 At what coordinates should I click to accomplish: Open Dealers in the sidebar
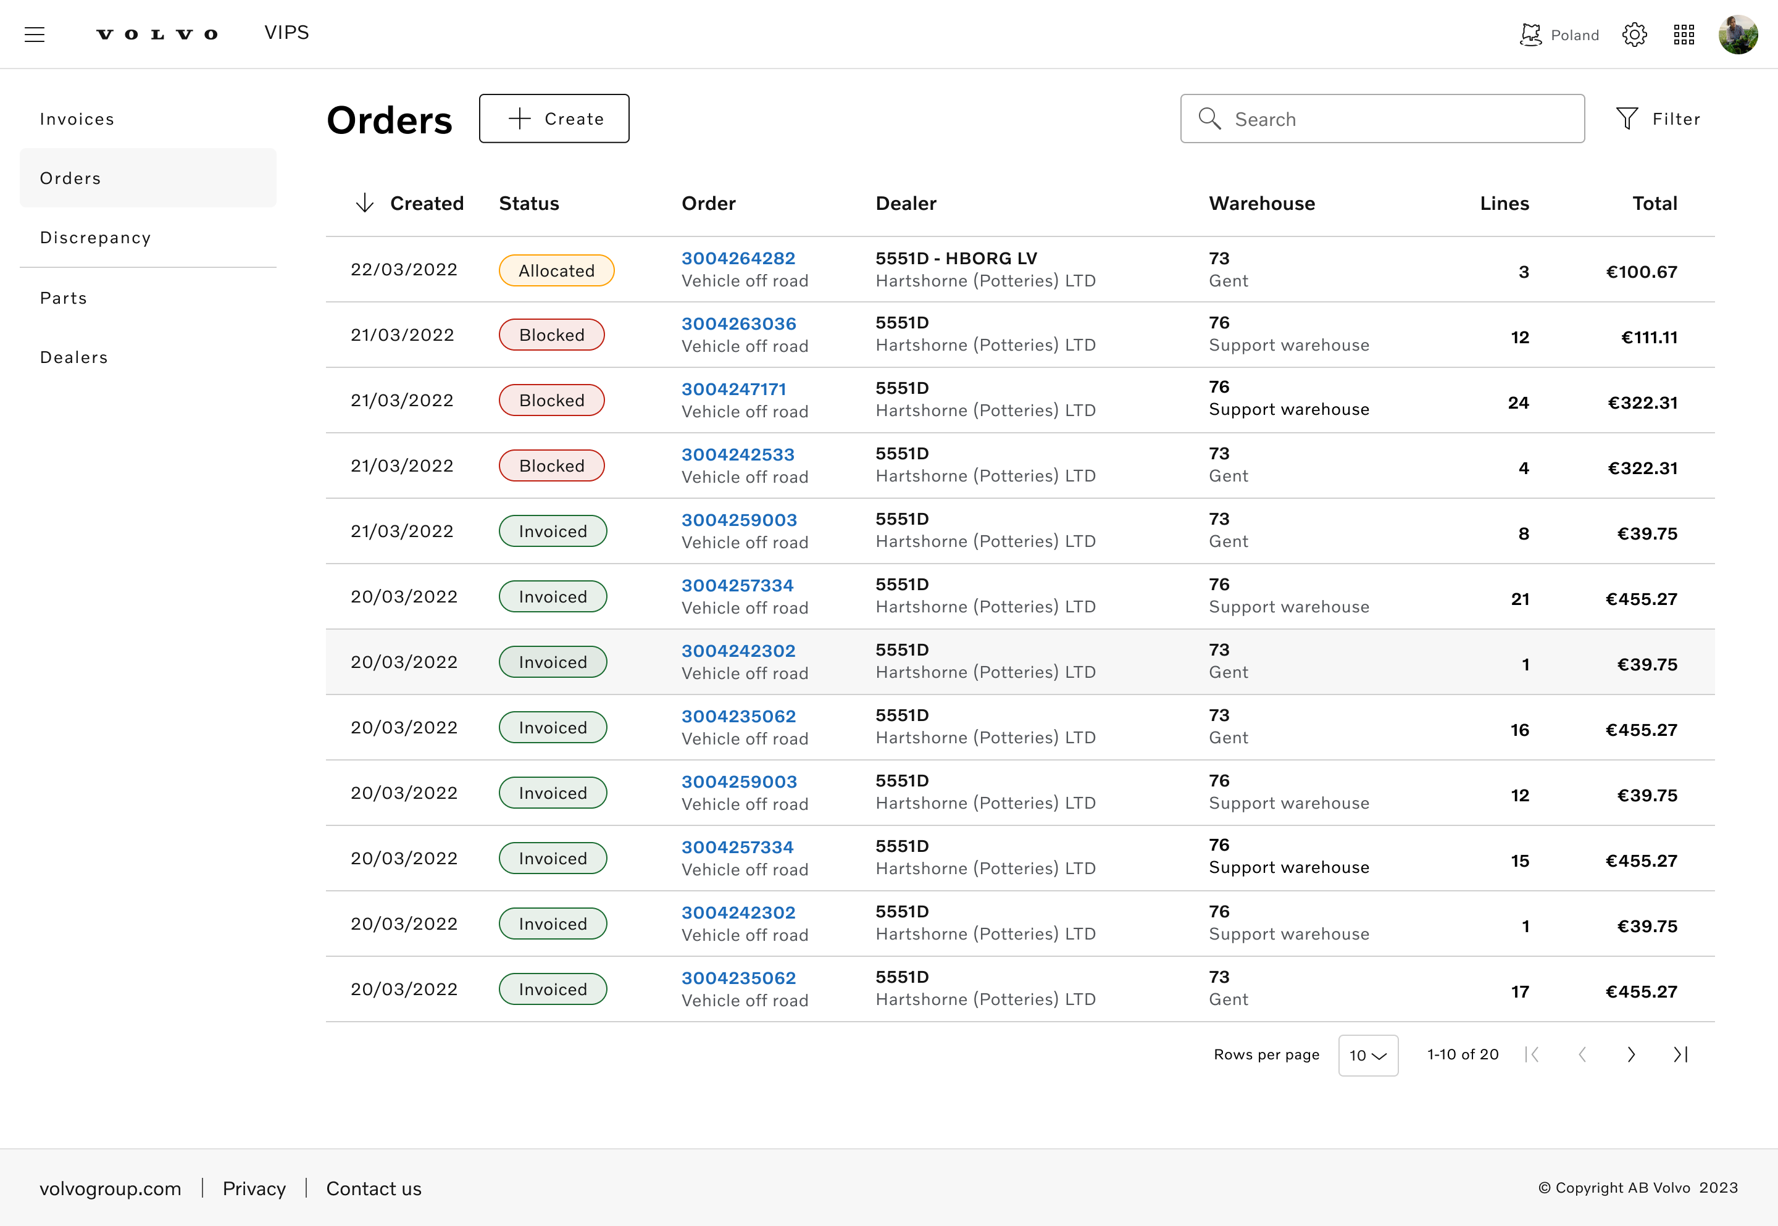click(x=148, y=357)
